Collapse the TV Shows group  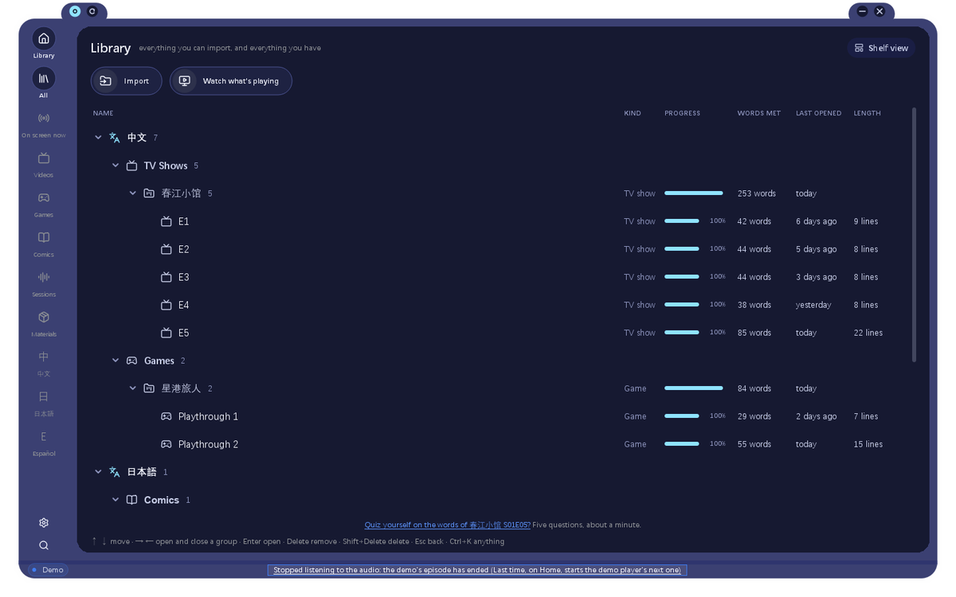pos(116,166)
